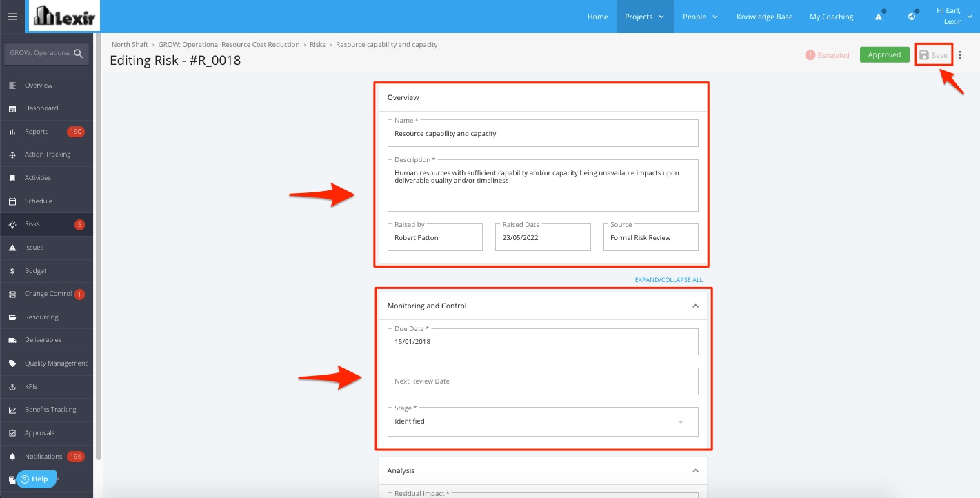Click the alerts warning icon in header
This screenshot has width=980, height=498.
879,17
